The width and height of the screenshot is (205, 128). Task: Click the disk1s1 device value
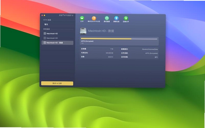point(111,57)
